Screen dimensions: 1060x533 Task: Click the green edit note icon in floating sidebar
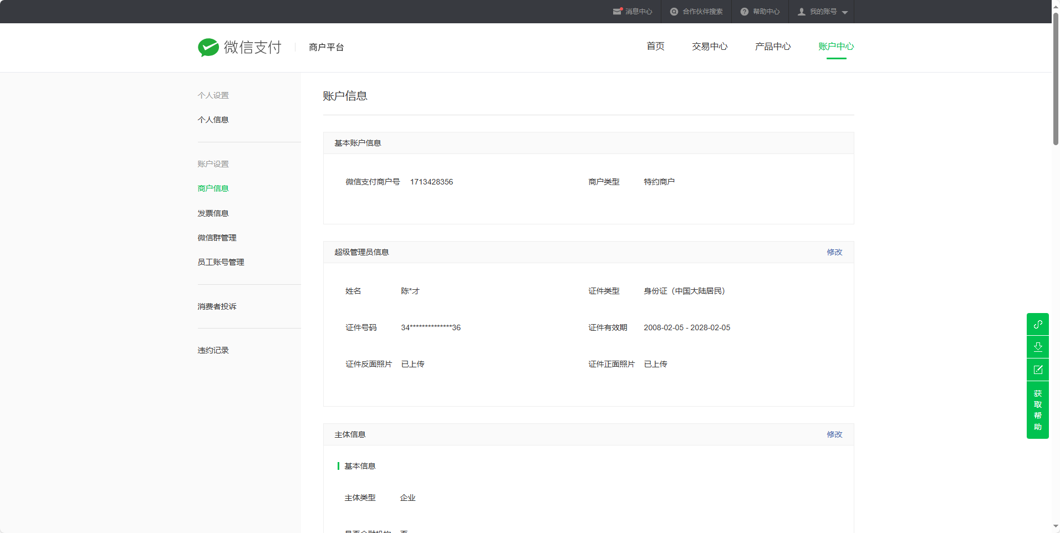point(1038,370)
